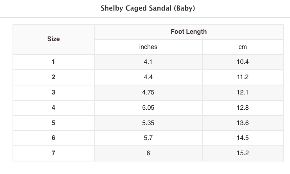290x174 pixels.
Task: Click the inches sub-header
Action: pyautogui.click(x=148, y=47)
